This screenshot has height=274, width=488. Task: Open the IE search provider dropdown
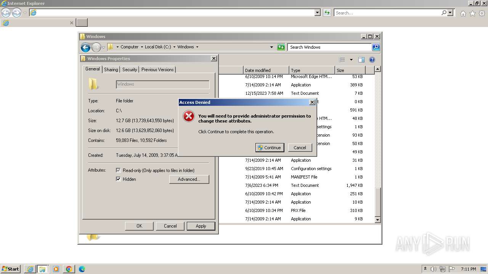click(x=451, y=13)
